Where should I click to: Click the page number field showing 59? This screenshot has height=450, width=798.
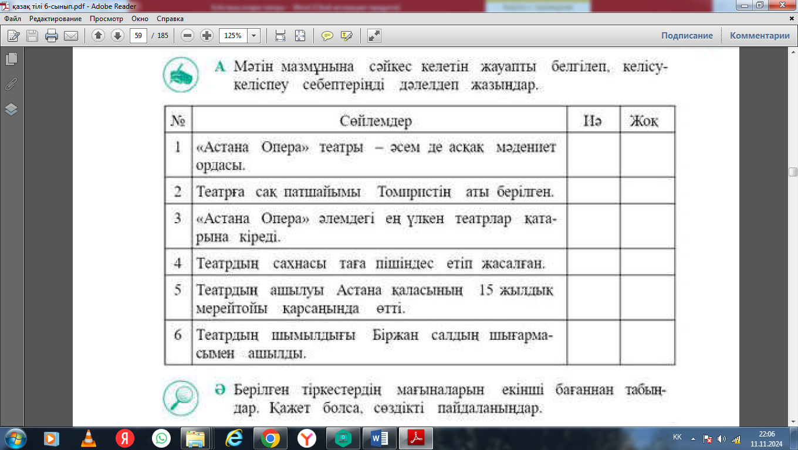point(139,36)
